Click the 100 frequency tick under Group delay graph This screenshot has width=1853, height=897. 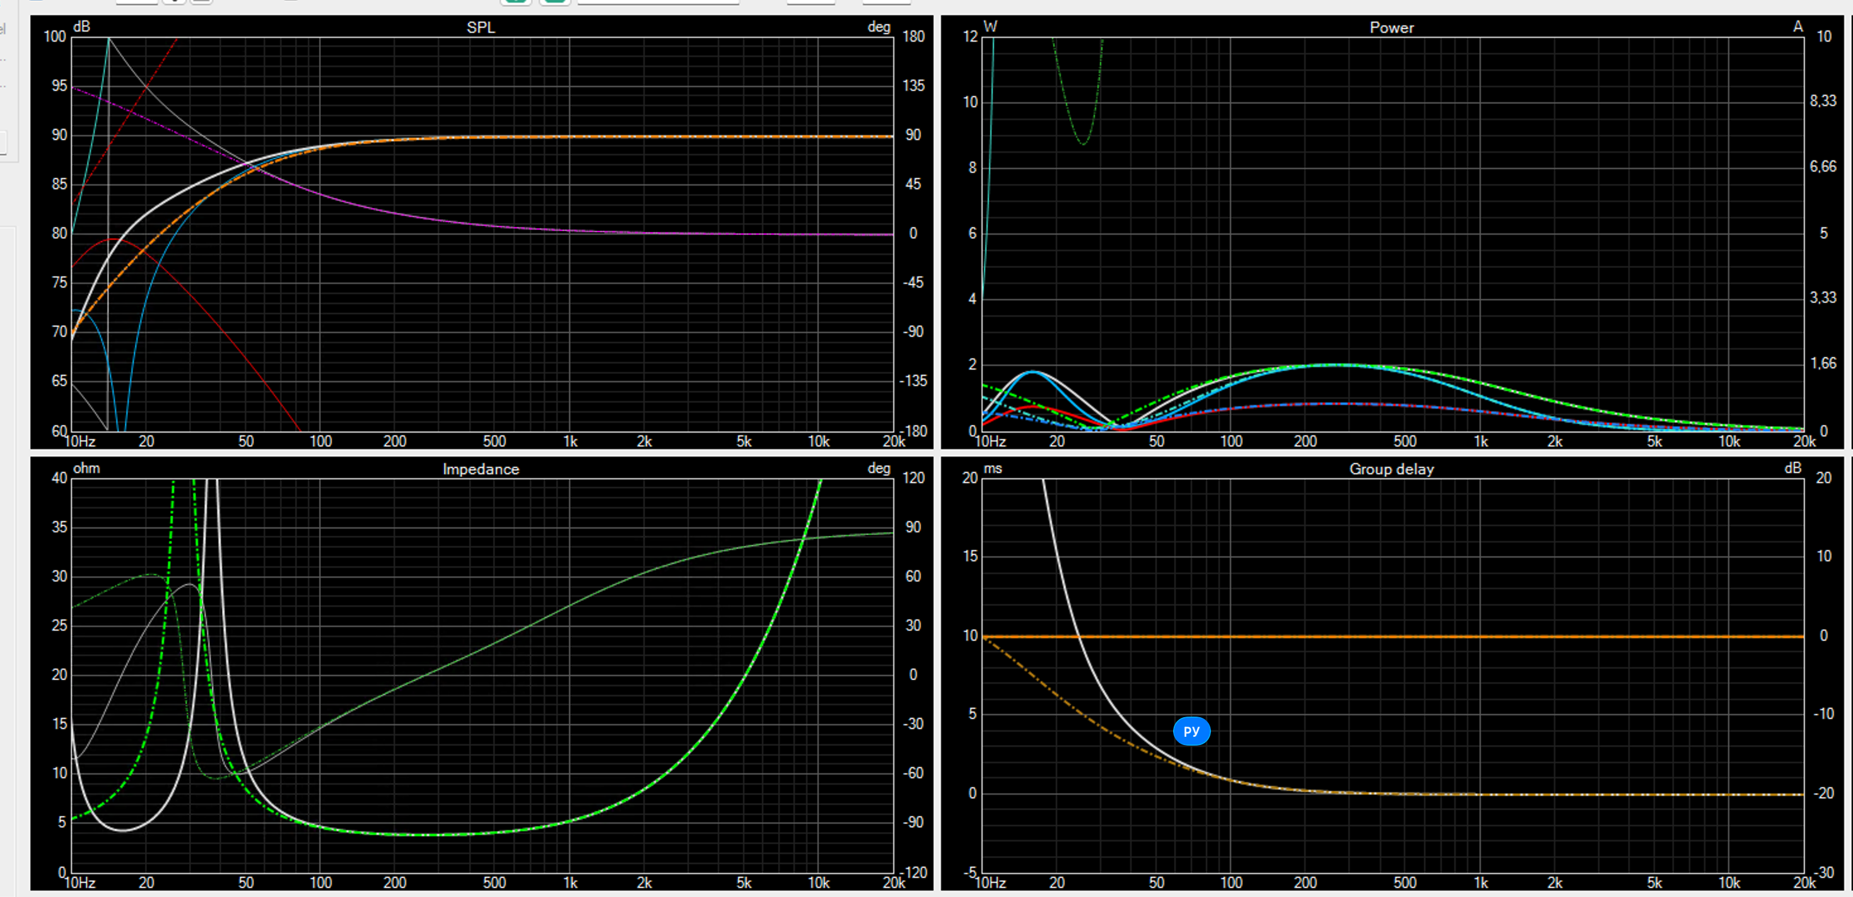click(1230, 882)
